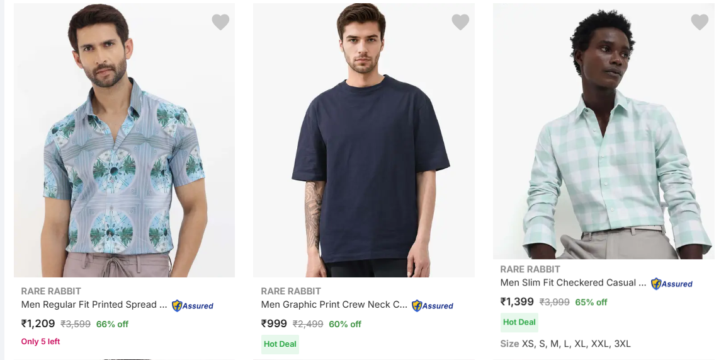
Task: Toggle heart on navy crew neck t-shirt
Action: click(x=460, y=22)
